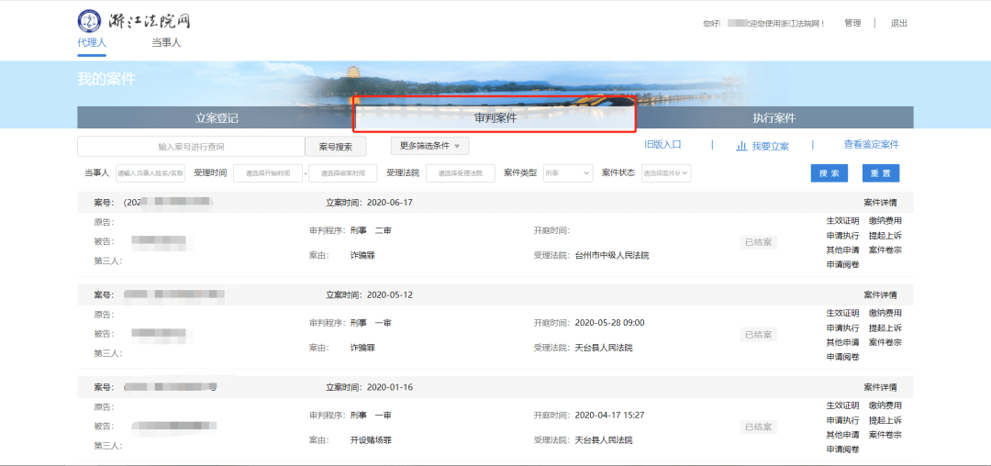Click 生效证明 for the 2020-06-17 case

tap(842, 221)
